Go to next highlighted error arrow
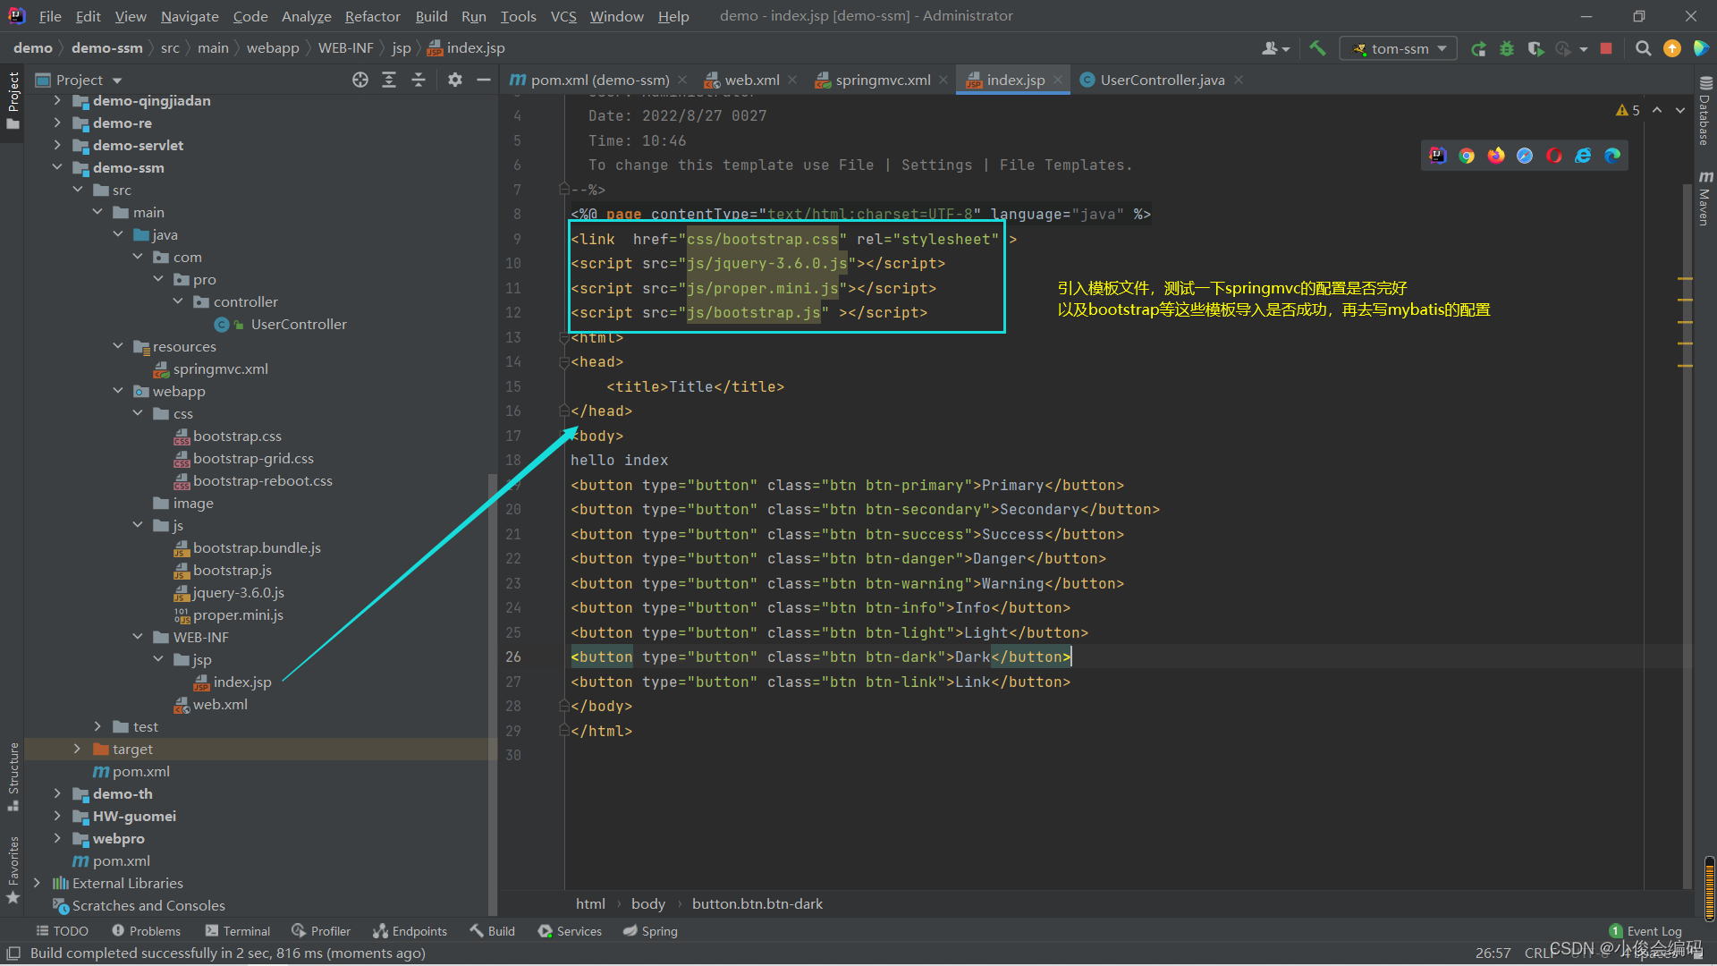 1680,110
